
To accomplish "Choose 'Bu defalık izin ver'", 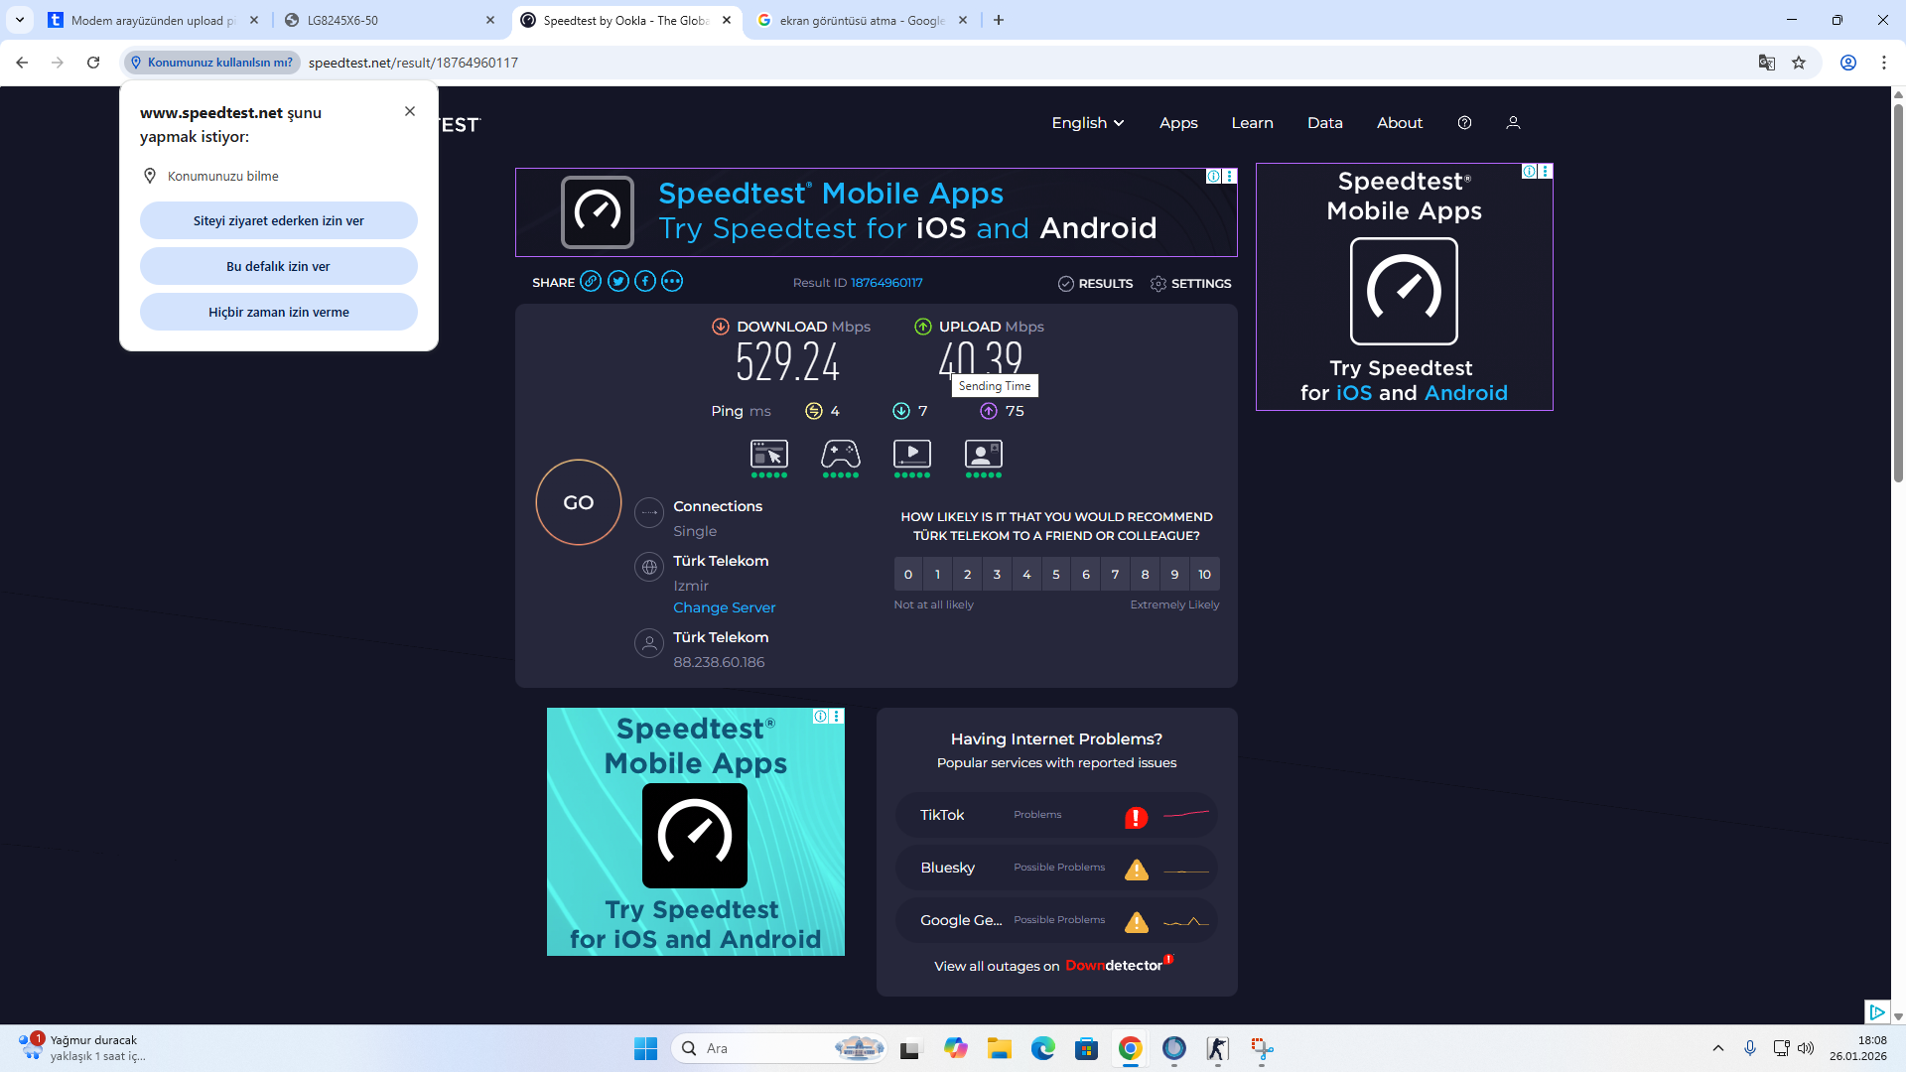I will (x=279, y=266).
